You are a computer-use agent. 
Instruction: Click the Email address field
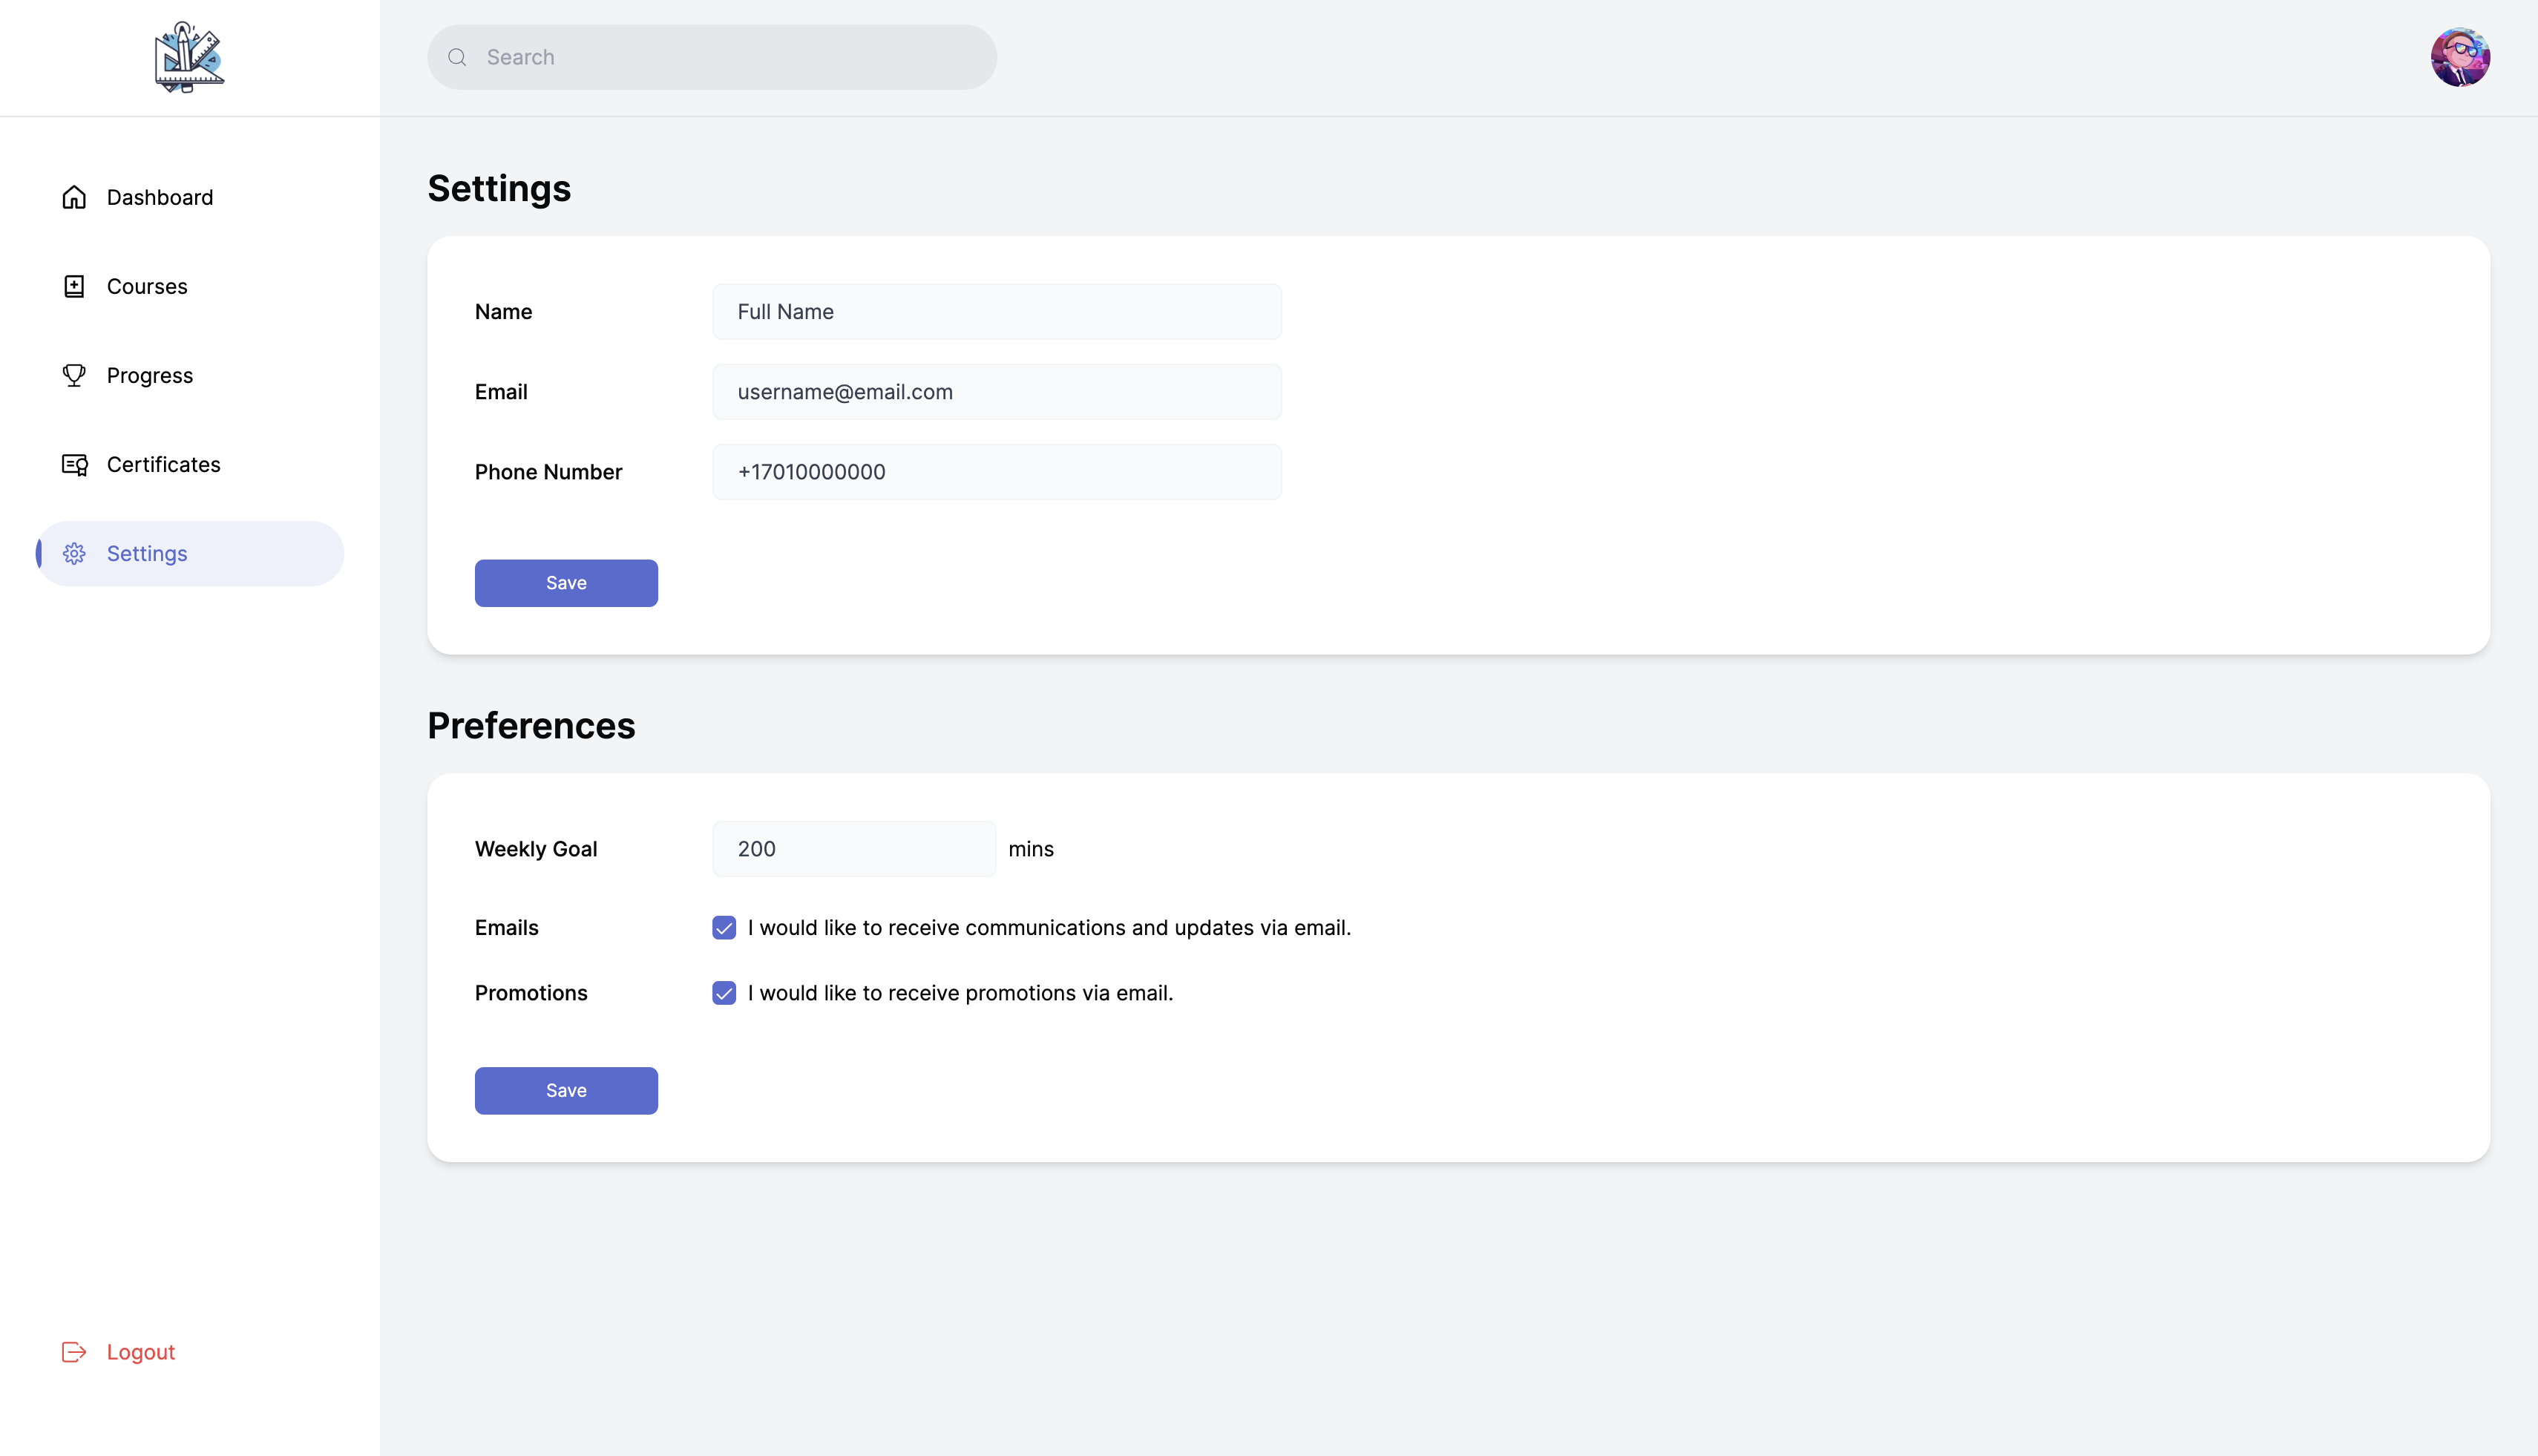(996, 392)
